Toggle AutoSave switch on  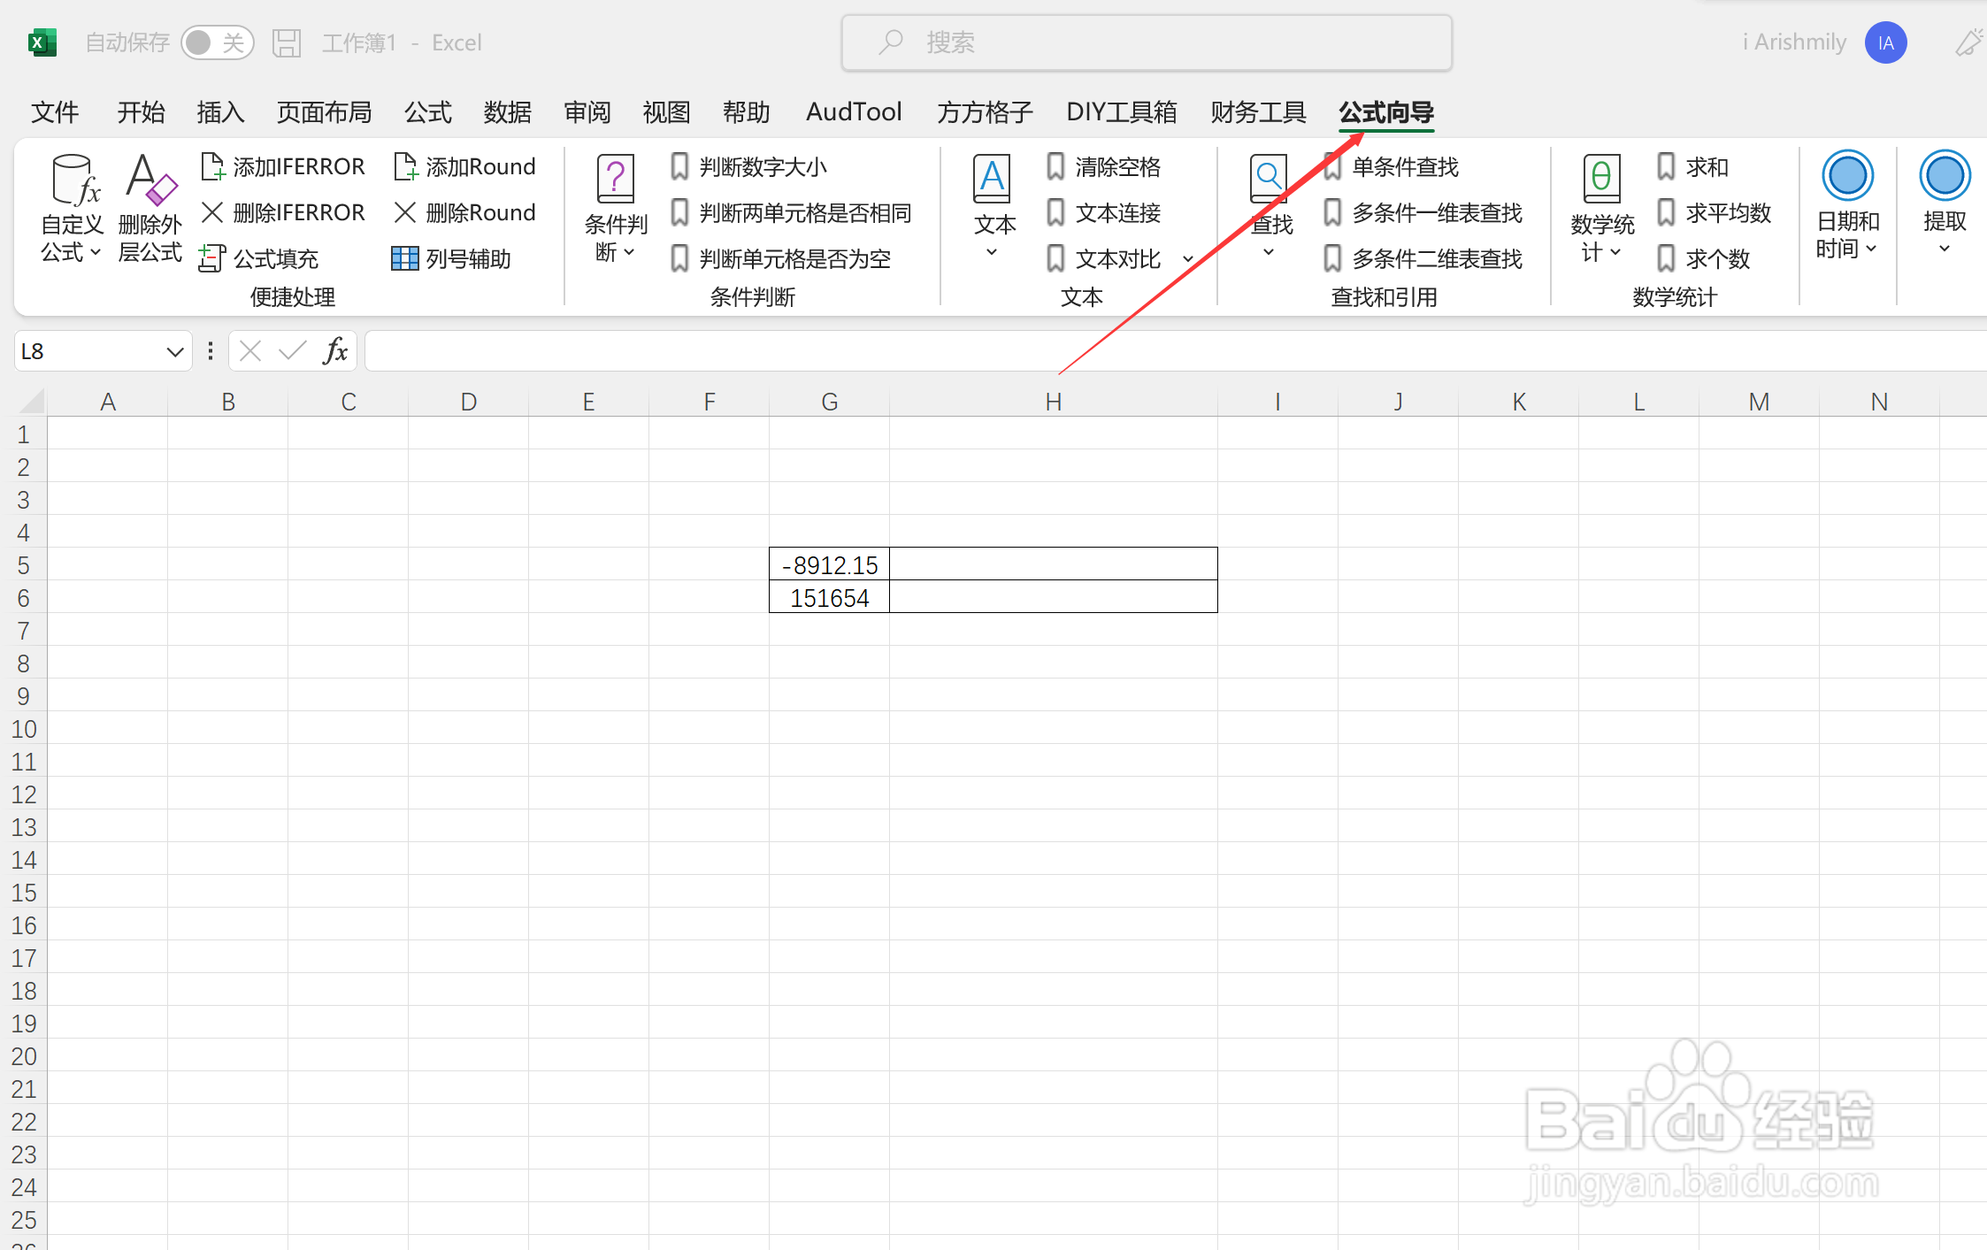pyautogui.click(x=217, y=42)
